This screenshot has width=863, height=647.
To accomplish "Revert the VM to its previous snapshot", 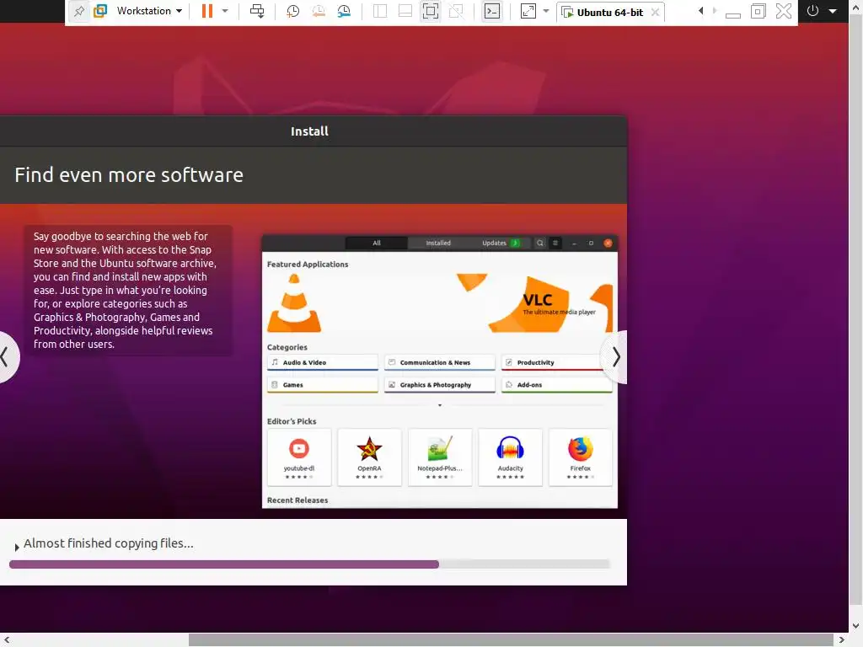I will pos(318,11).
